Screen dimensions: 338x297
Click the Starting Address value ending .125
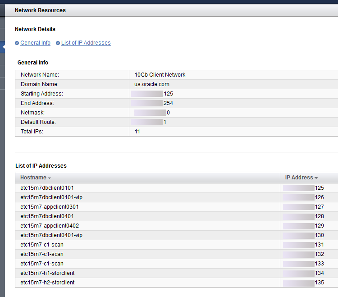[152, 94]
